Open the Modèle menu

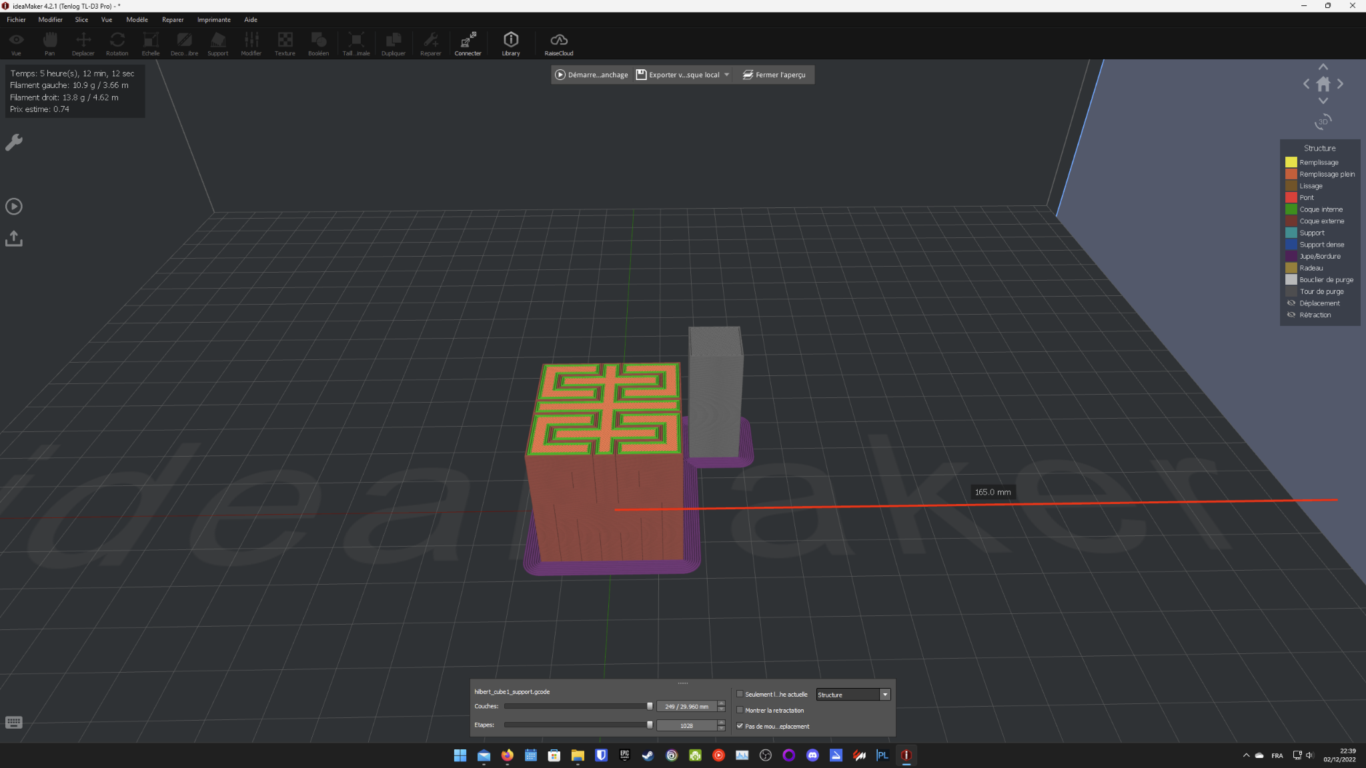click(x=137, y=19)
